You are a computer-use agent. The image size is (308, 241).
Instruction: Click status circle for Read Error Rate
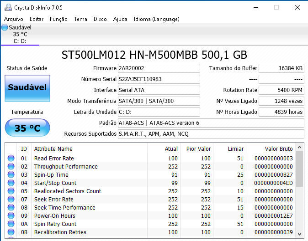tap(11, 158)
